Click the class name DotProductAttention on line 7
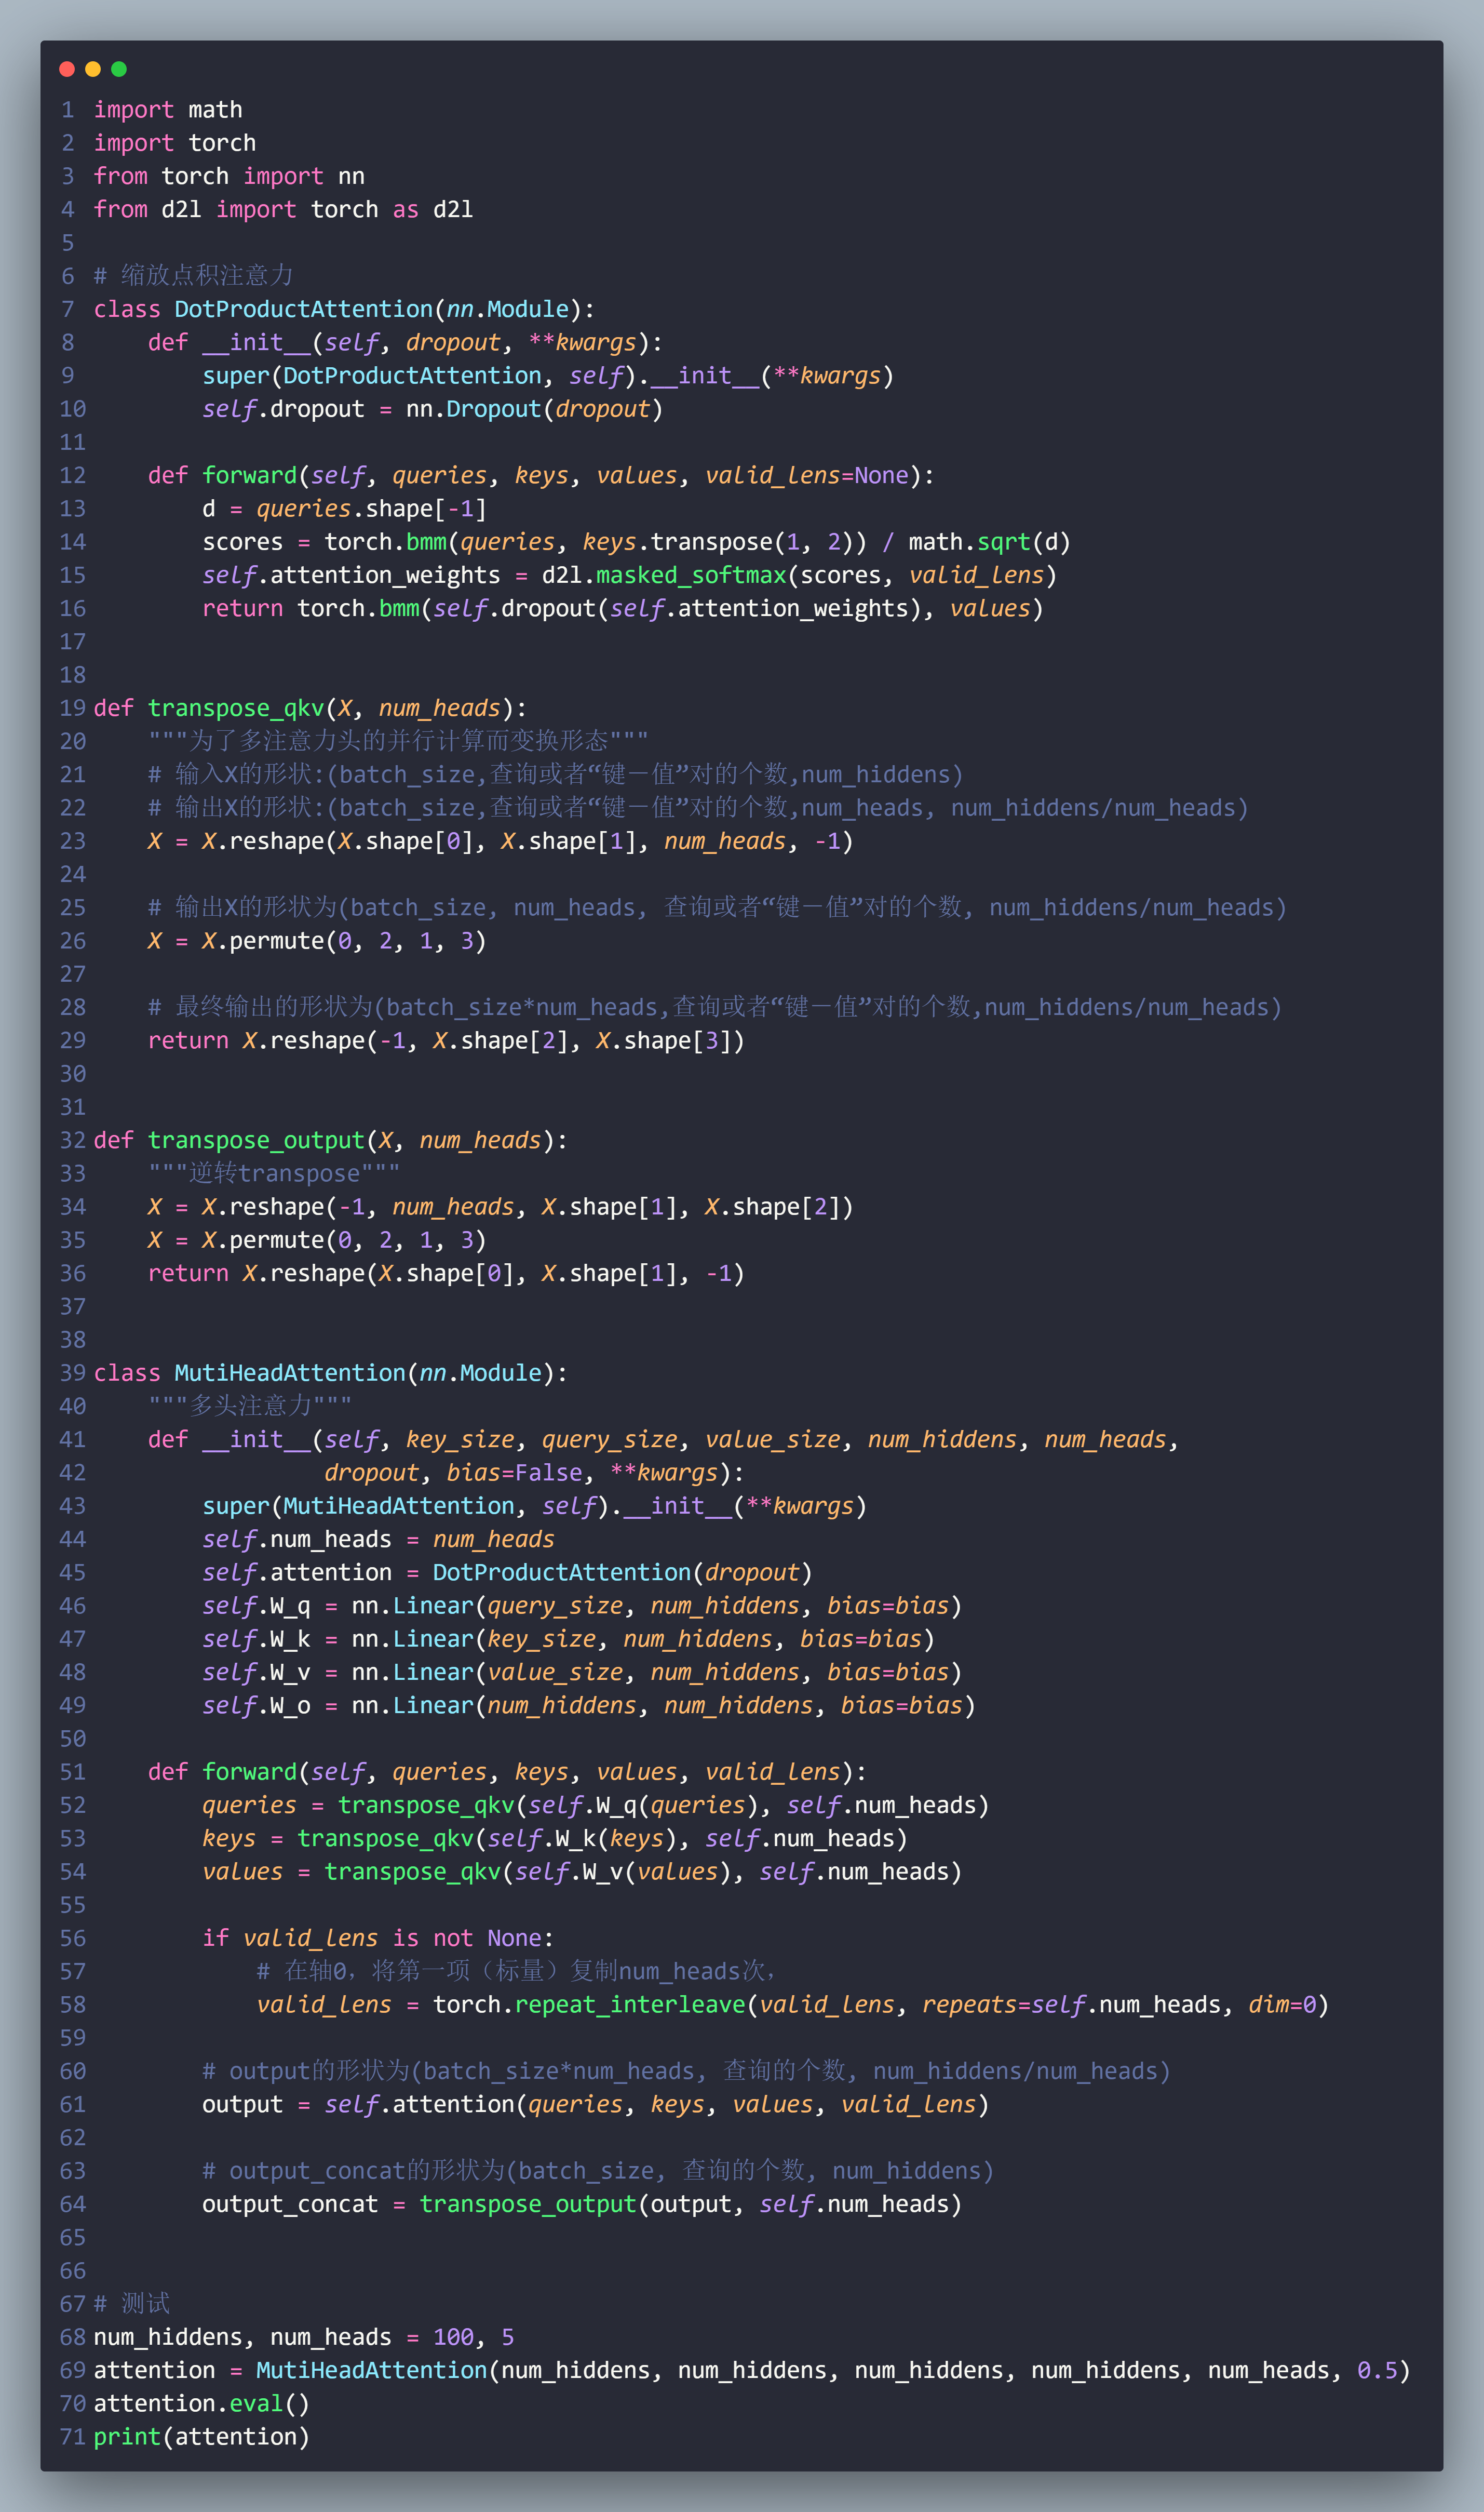This screenshot has height=2512, width=1484. (x=303, y=309)
